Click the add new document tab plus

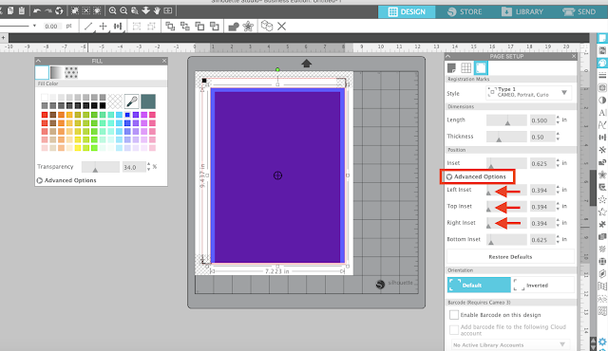tap(4, 38)
